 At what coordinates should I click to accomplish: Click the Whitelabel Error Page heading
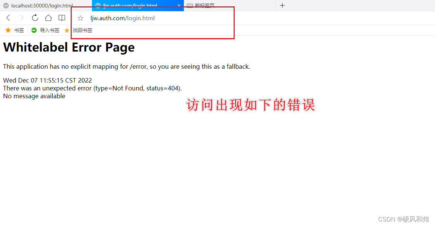pos(69,47)
